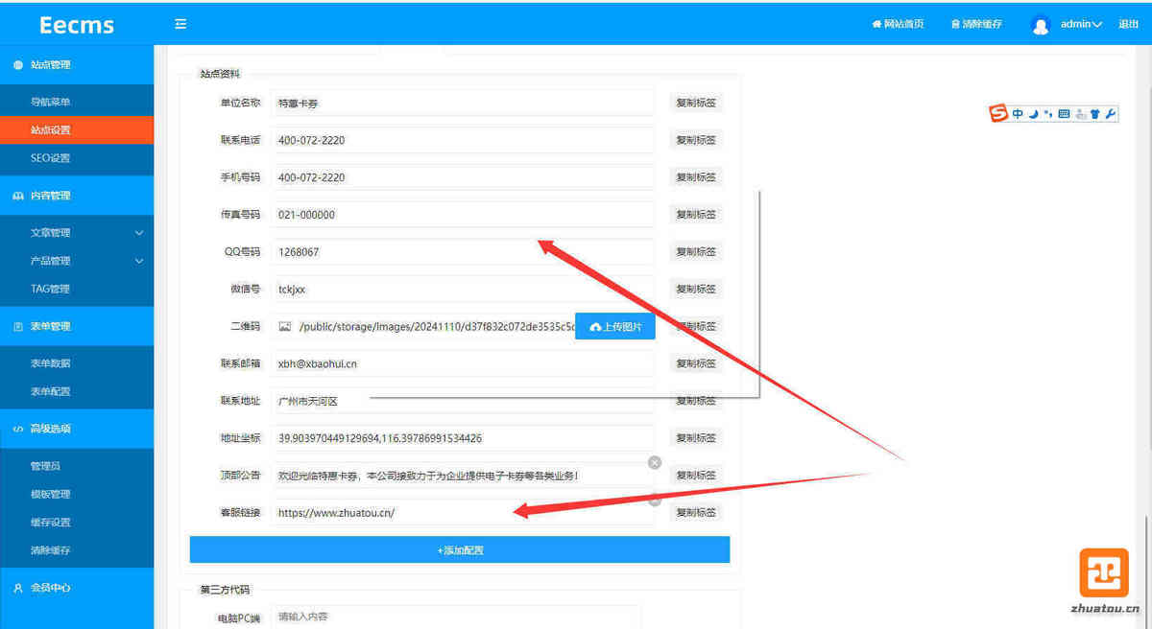Click the QQ号码 input field
This screenshot has width=1152, height=629.
click(463, 252)
